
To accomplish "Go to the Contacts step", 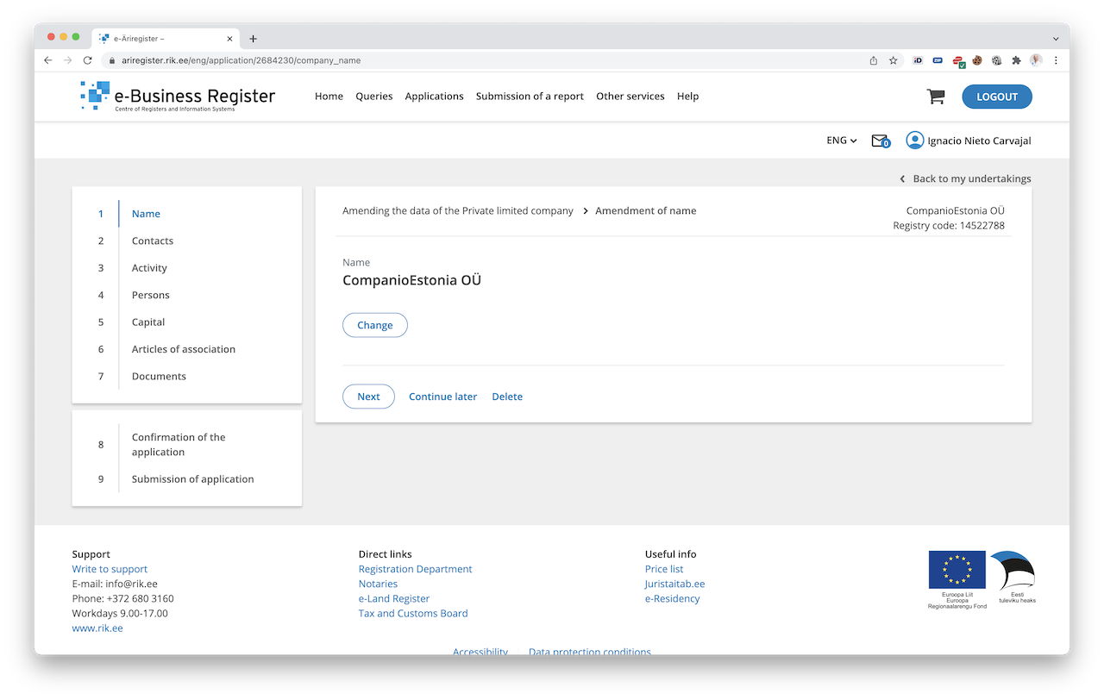I will (x=152, y=241).
